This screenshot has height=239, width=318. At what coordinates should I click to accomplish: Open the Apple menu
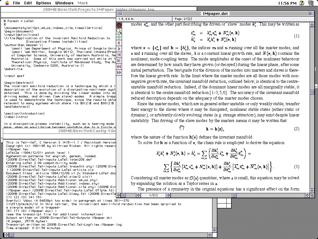point(7,3)
